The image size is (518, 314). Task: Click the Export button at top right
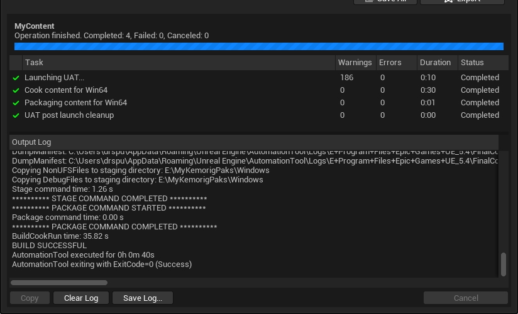point(462,2)
